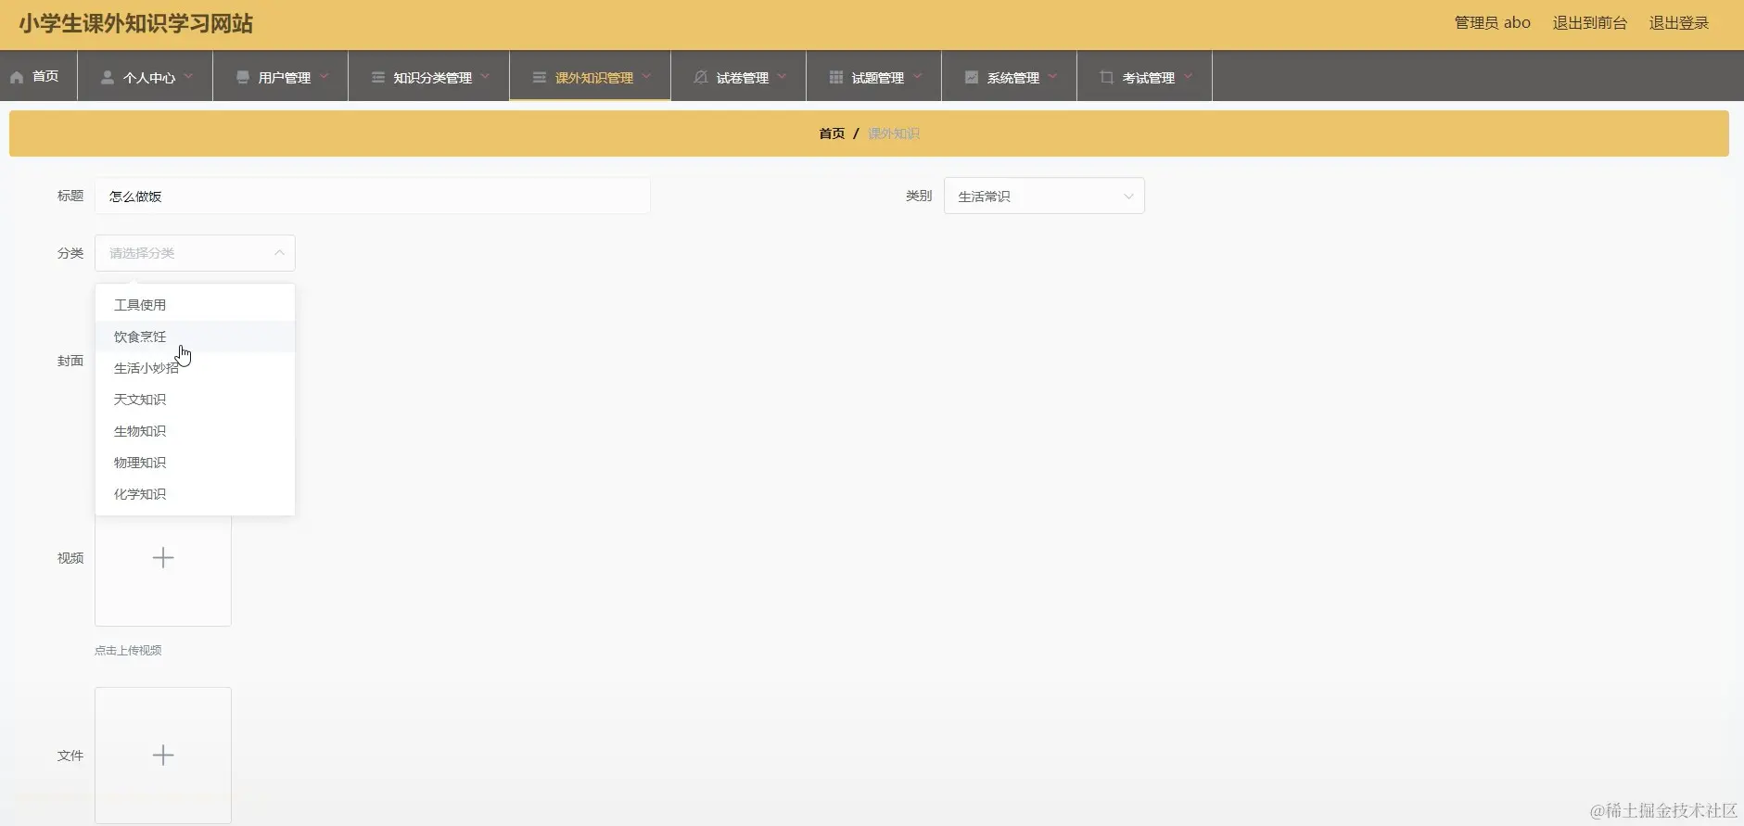Open the 类别 dropdown showing 生活常识
The image size is (1744, 826).
[1044, 196]
